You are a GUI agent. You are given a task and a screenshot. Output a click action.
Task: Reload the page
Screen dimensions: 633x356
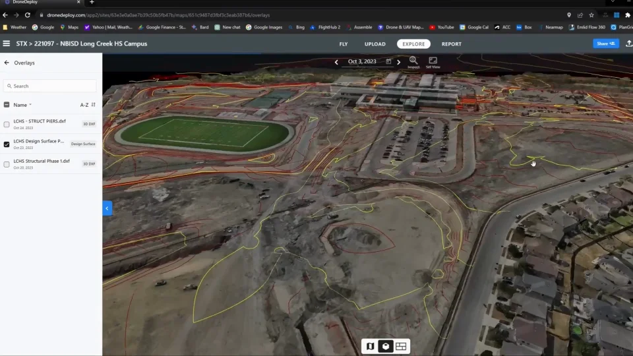(x=28, y=15)
